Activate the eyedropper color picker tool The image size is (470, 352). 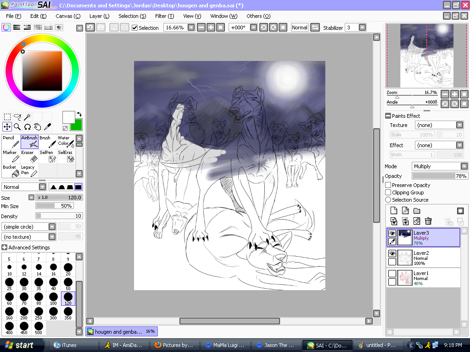pos(47,126)
